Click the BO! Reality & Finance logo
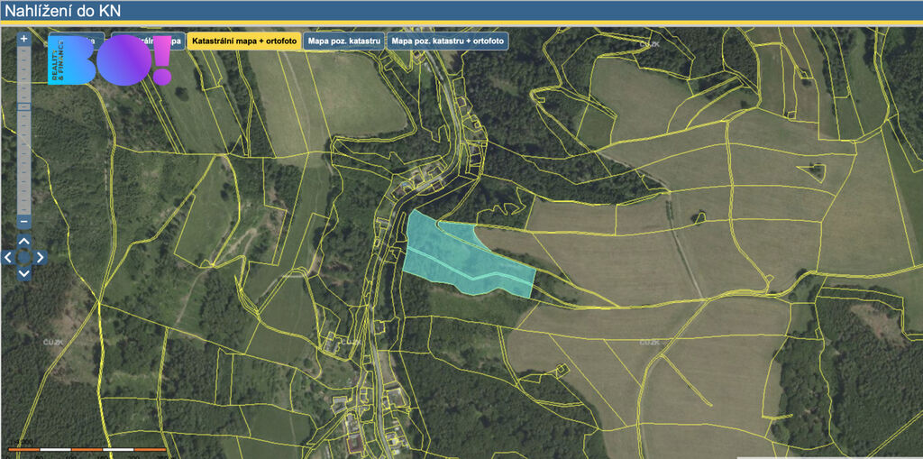The width and height of the screenshot is (923, 459). tap(108, 61)
